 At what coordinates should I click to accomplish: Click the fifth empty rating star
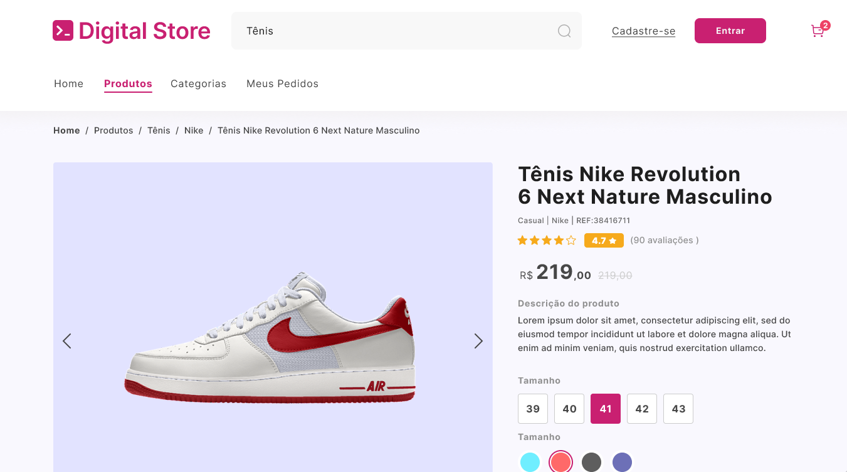[x=571, y=240]
